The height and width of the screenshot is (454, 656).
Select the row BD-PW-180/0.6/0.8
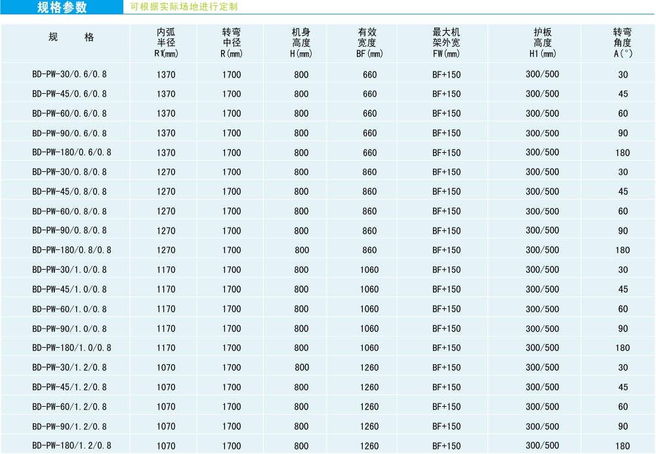pos(328,152)
